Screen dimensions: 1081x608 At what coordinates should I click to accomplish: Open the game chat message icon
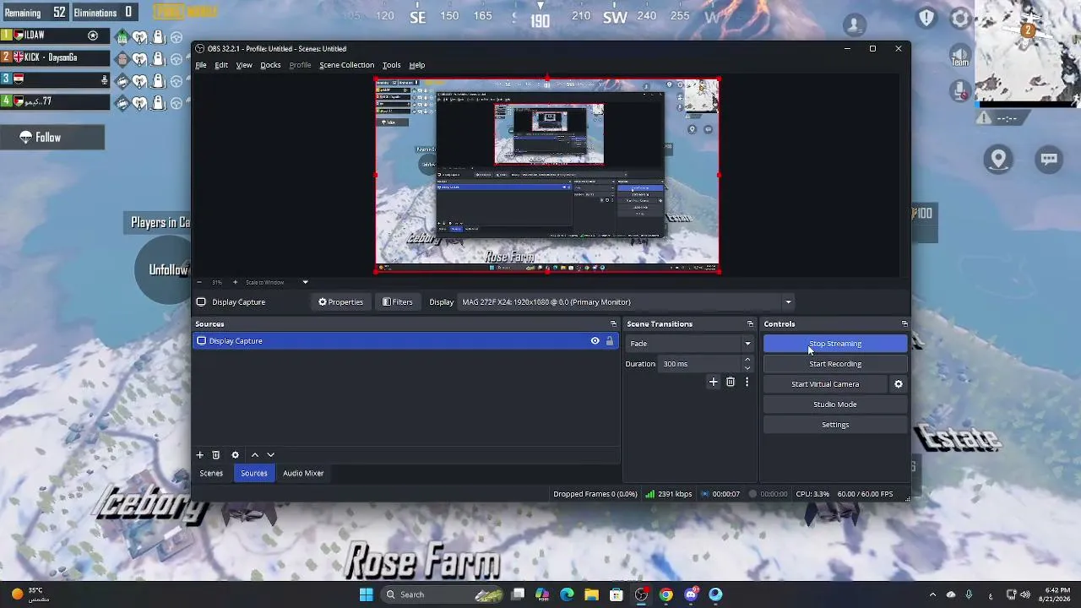(1049, 159)
